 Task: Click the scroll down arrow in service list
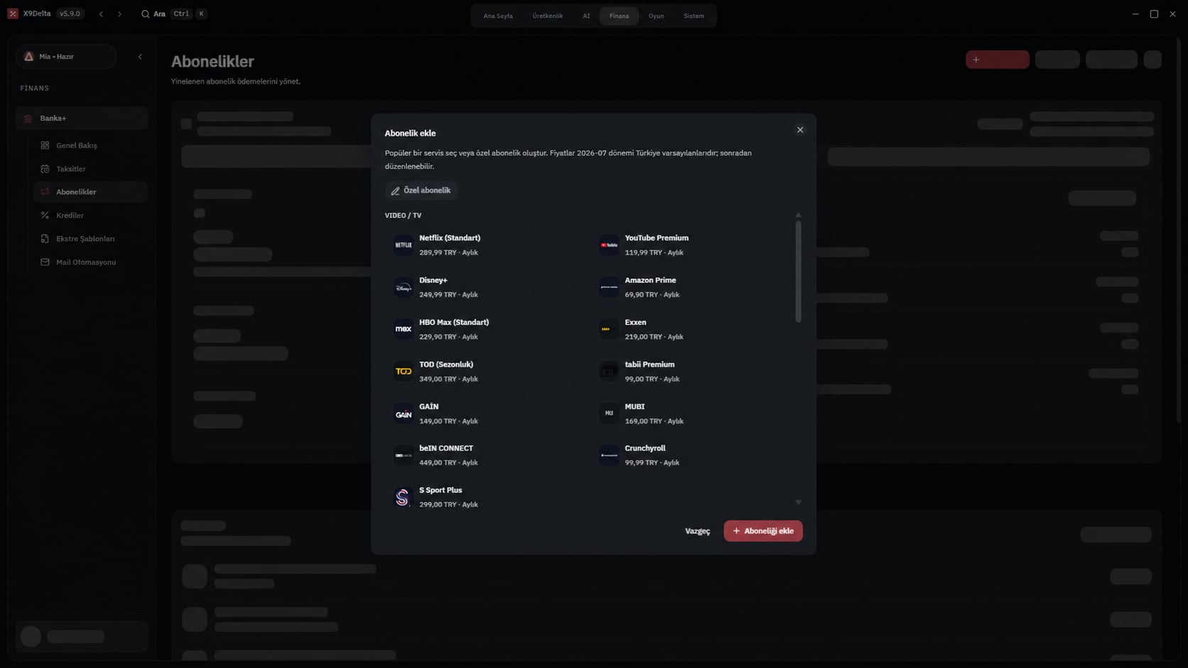pyautogui.click(x=798, y=502)
